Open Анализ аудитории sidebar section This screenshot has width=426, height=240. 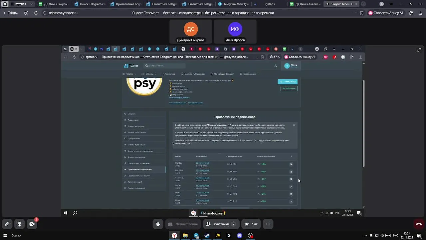144,126
